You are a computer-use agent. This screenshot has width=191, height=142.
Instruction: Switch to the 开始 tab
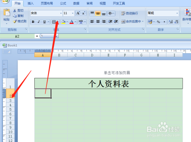pyautogui.click(x=18, y=3)
